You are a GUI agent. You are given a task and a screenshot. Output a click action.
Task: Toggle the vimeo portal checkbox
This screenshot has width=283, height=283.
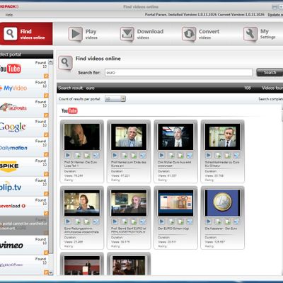(46, 253)
